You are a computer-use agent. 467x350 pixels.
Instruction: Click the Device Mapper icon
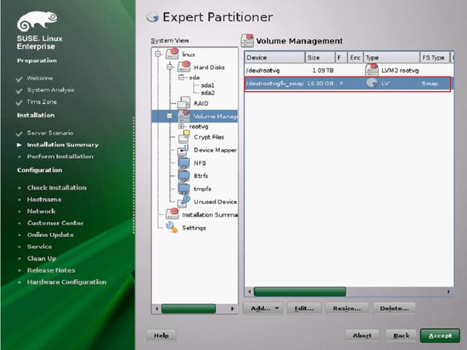pyautogui.click(x=183, y=150)
